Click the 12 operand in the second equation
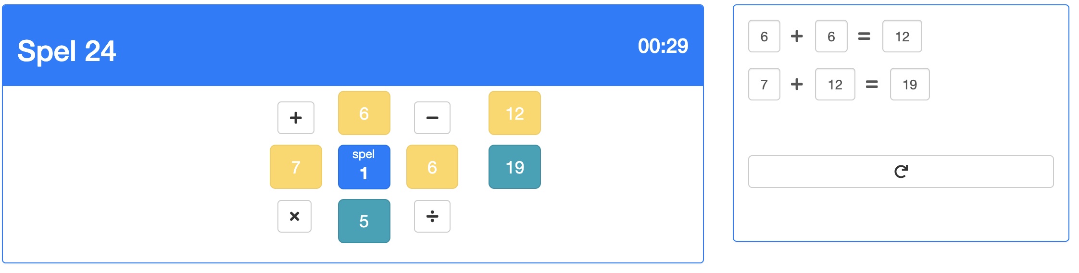The height and width of the screenshot is (273, 1079). (835, 85)
